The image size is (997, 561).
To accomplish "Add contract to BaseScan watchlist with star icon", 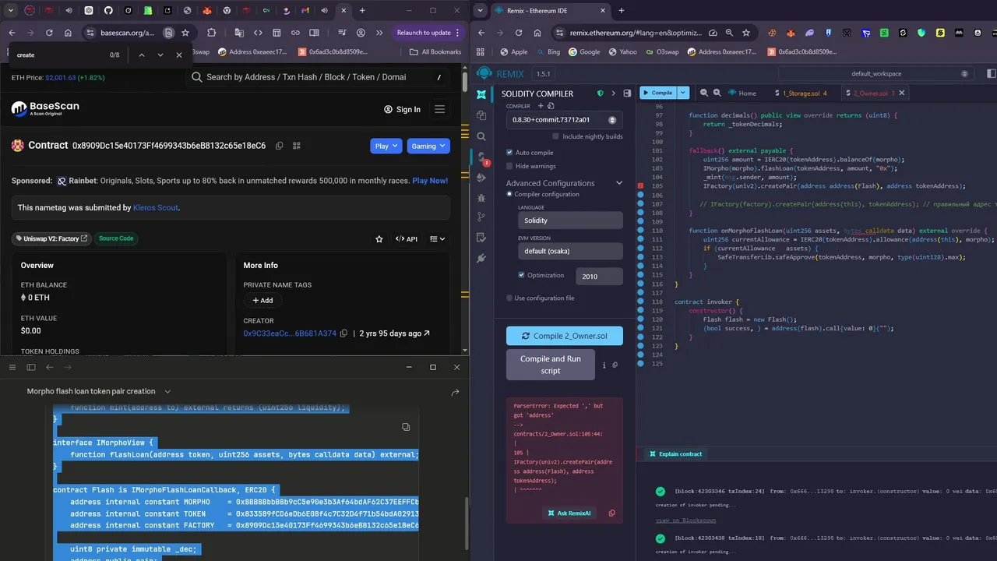I will tap(379, 239).
